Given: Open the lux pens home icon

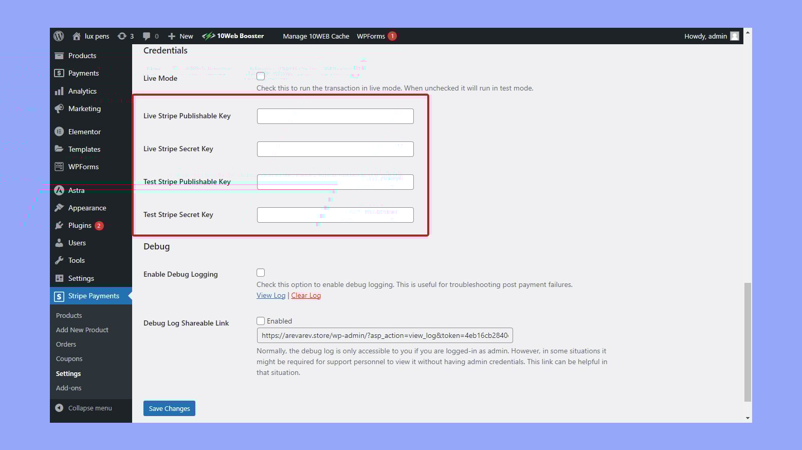Looking at the screenshot, I should click(77, 36).
